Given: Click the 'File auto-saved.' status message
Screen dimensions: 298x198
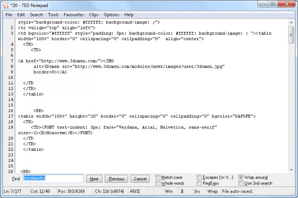Looking at the screenshot, I should point(237,192).
